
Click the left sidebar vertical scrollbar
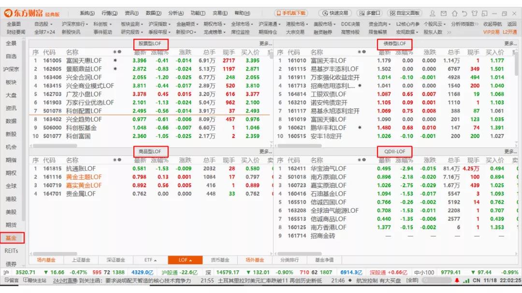click(x=23, y=130)
